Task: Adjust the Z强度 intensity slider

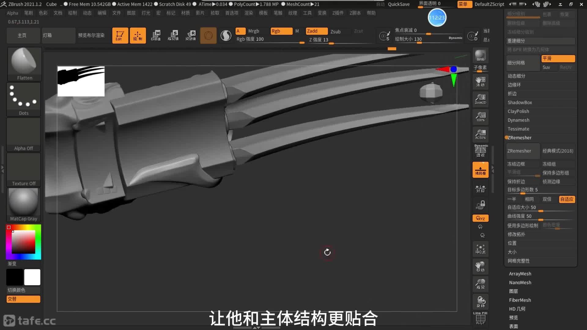Action: click(331, 43)
